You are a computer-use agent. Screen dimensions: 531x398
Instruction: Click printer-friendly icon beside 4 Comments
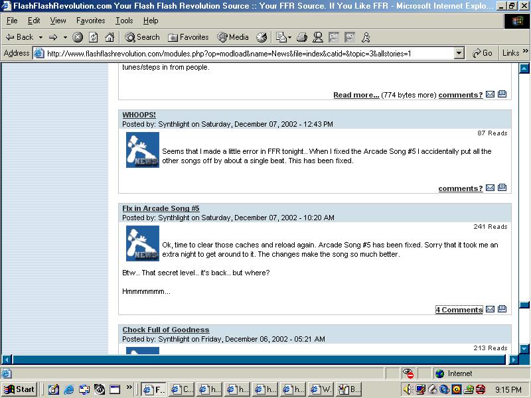pos(502,308)
